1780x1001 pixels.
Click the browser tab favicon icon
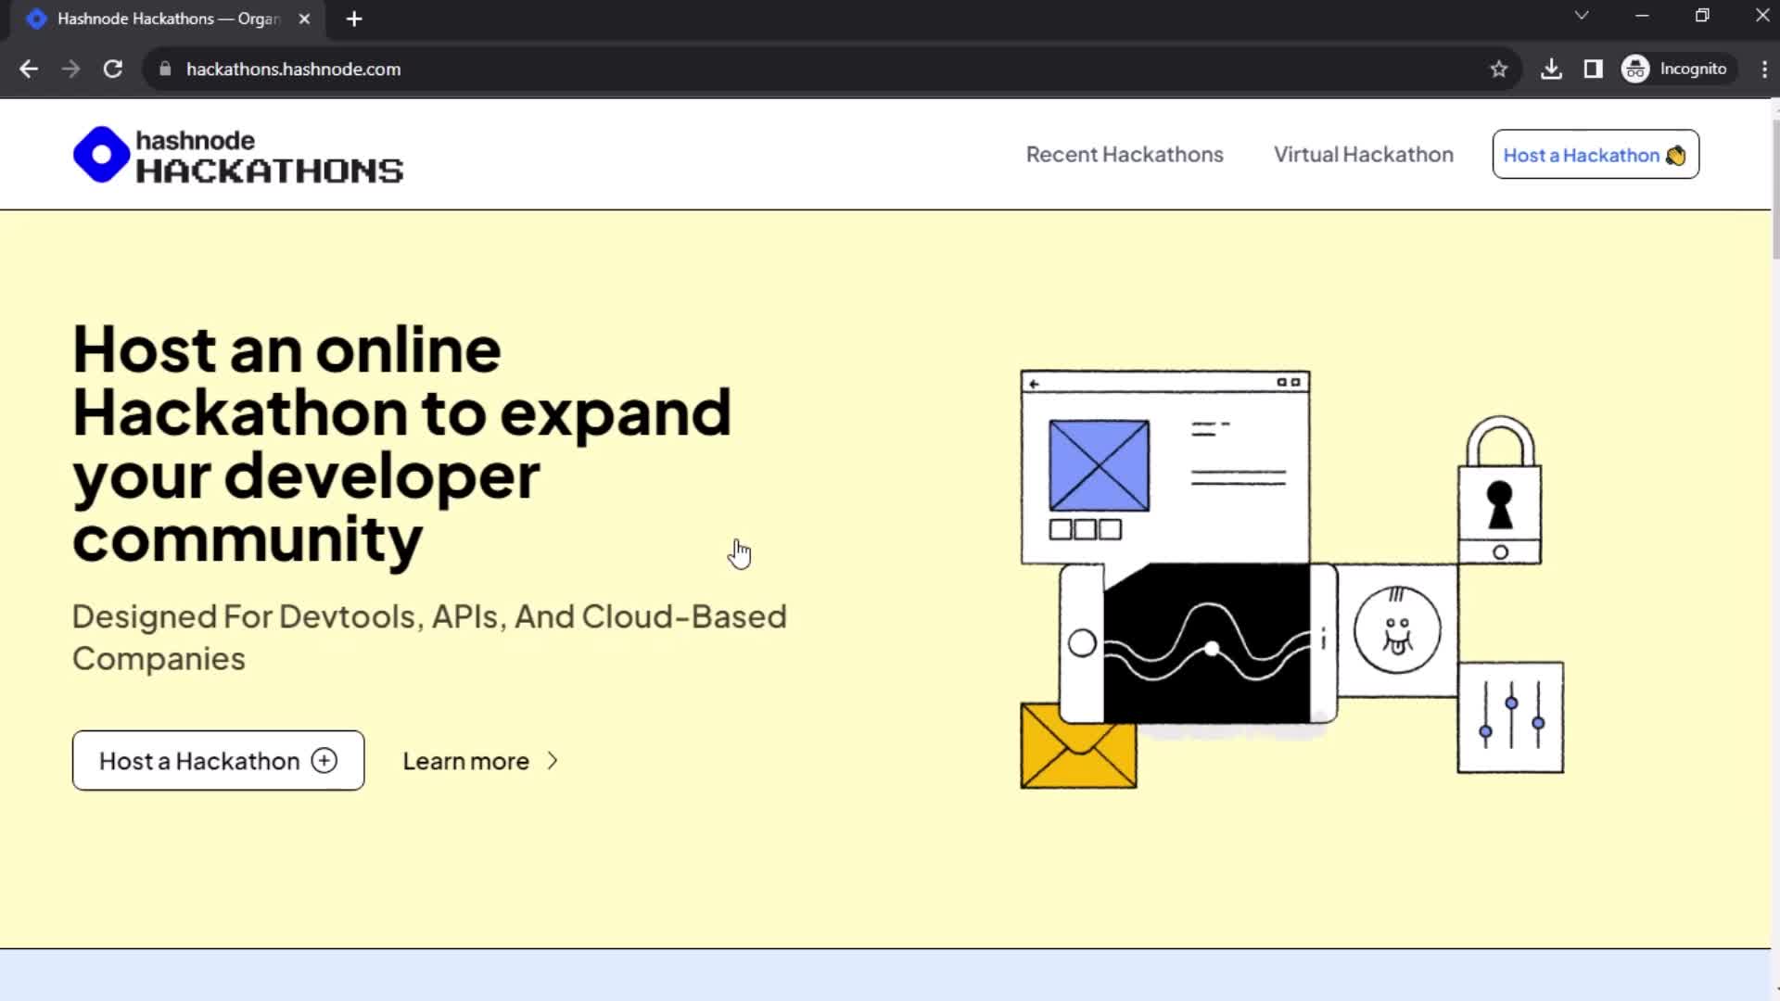[x=37, y=19]
